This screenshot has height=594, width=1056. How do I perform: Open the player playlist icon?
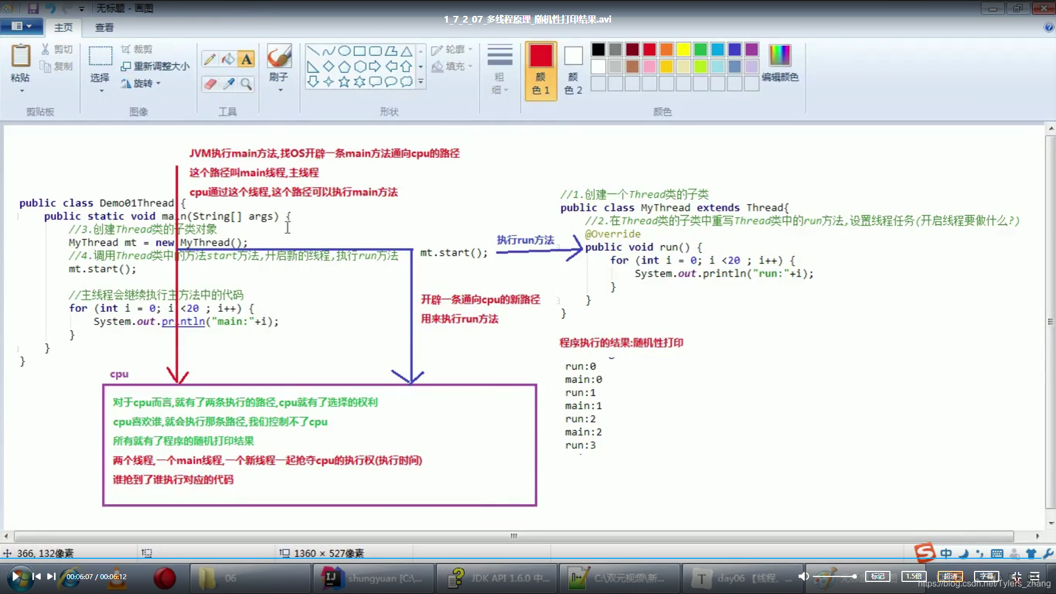click(1035, 576)
